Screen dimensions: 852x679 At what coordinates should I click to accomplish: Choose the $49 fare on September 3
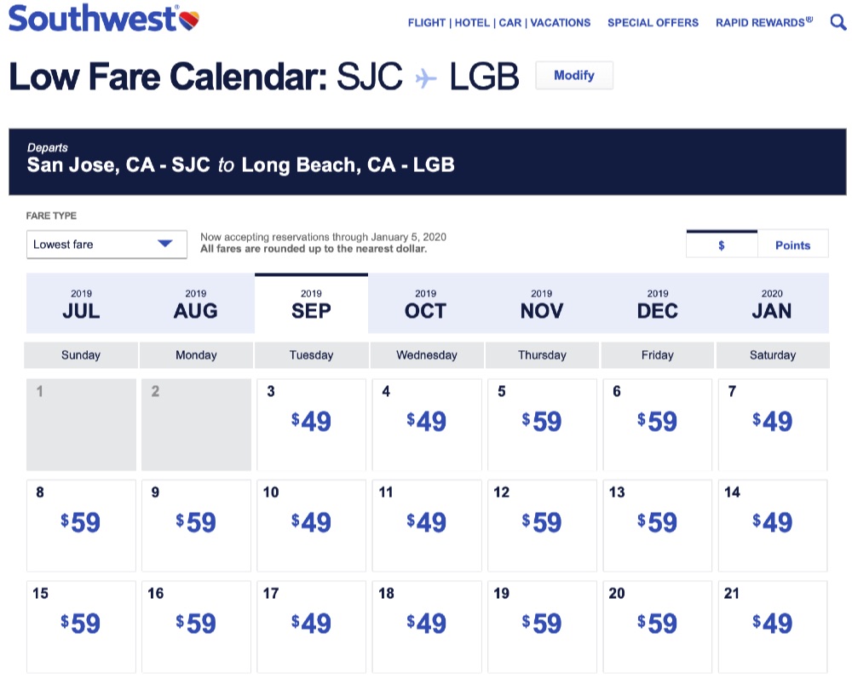(x=311, y=423)
